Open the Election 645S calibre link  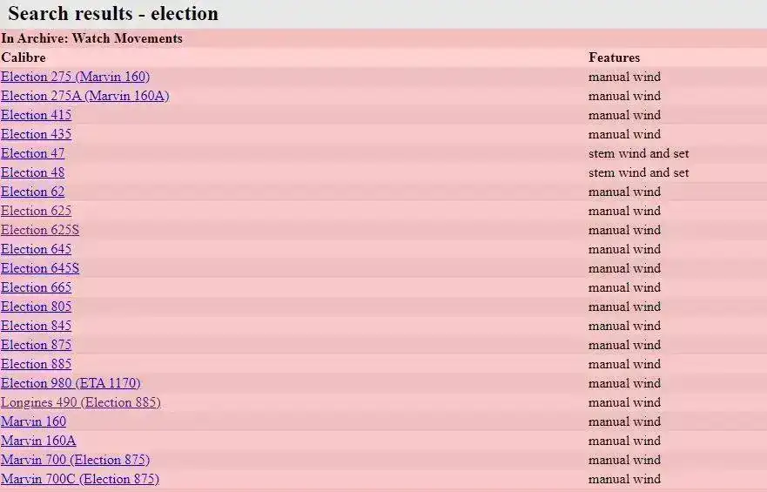40,268
